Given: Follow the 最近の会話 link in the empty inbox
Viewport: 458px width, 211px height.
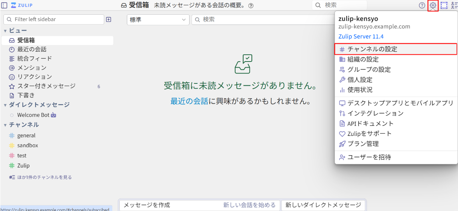Looking at the screenshot, I should tap(189, 101).
